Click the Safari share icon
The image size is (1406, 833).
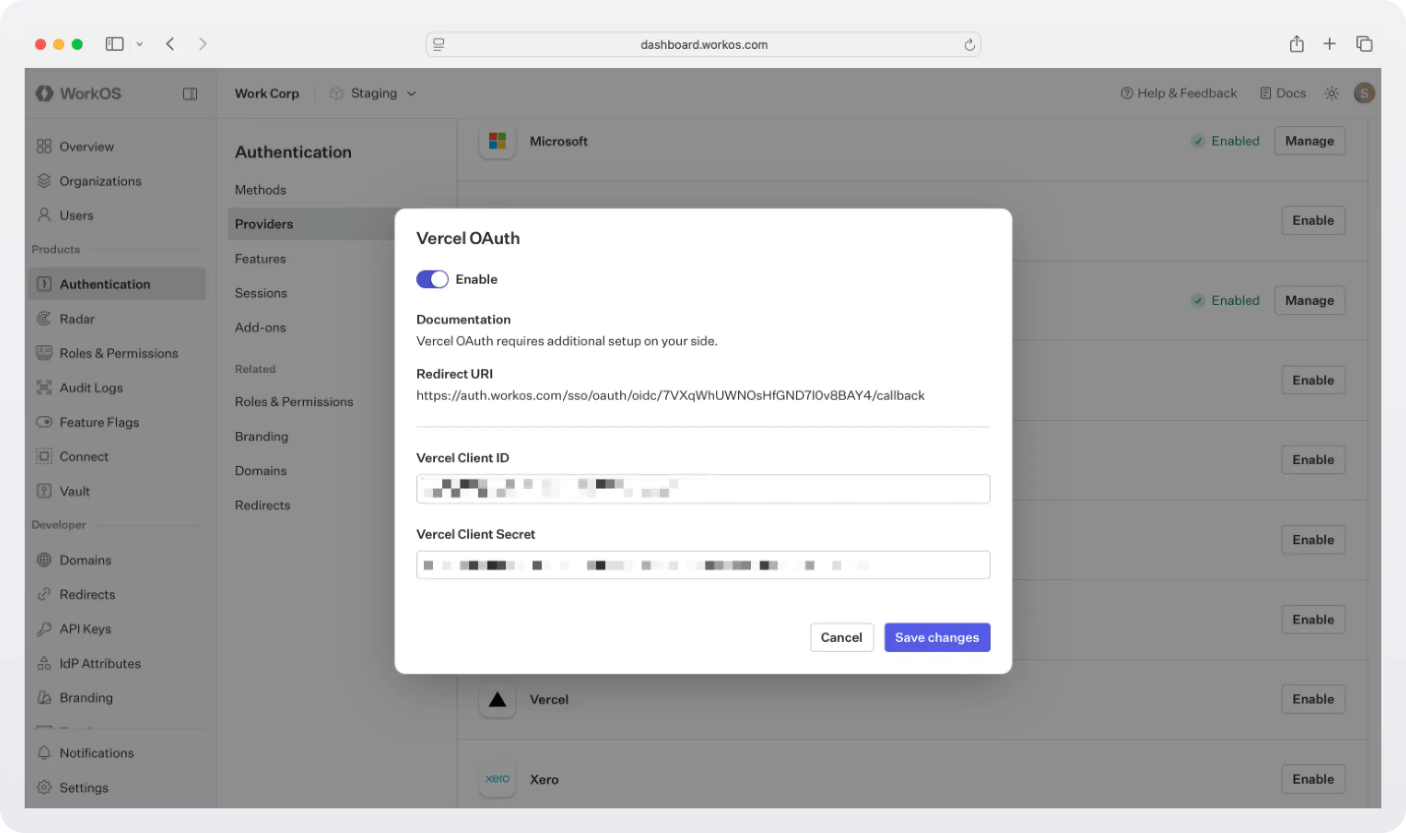coord(1296,44)
